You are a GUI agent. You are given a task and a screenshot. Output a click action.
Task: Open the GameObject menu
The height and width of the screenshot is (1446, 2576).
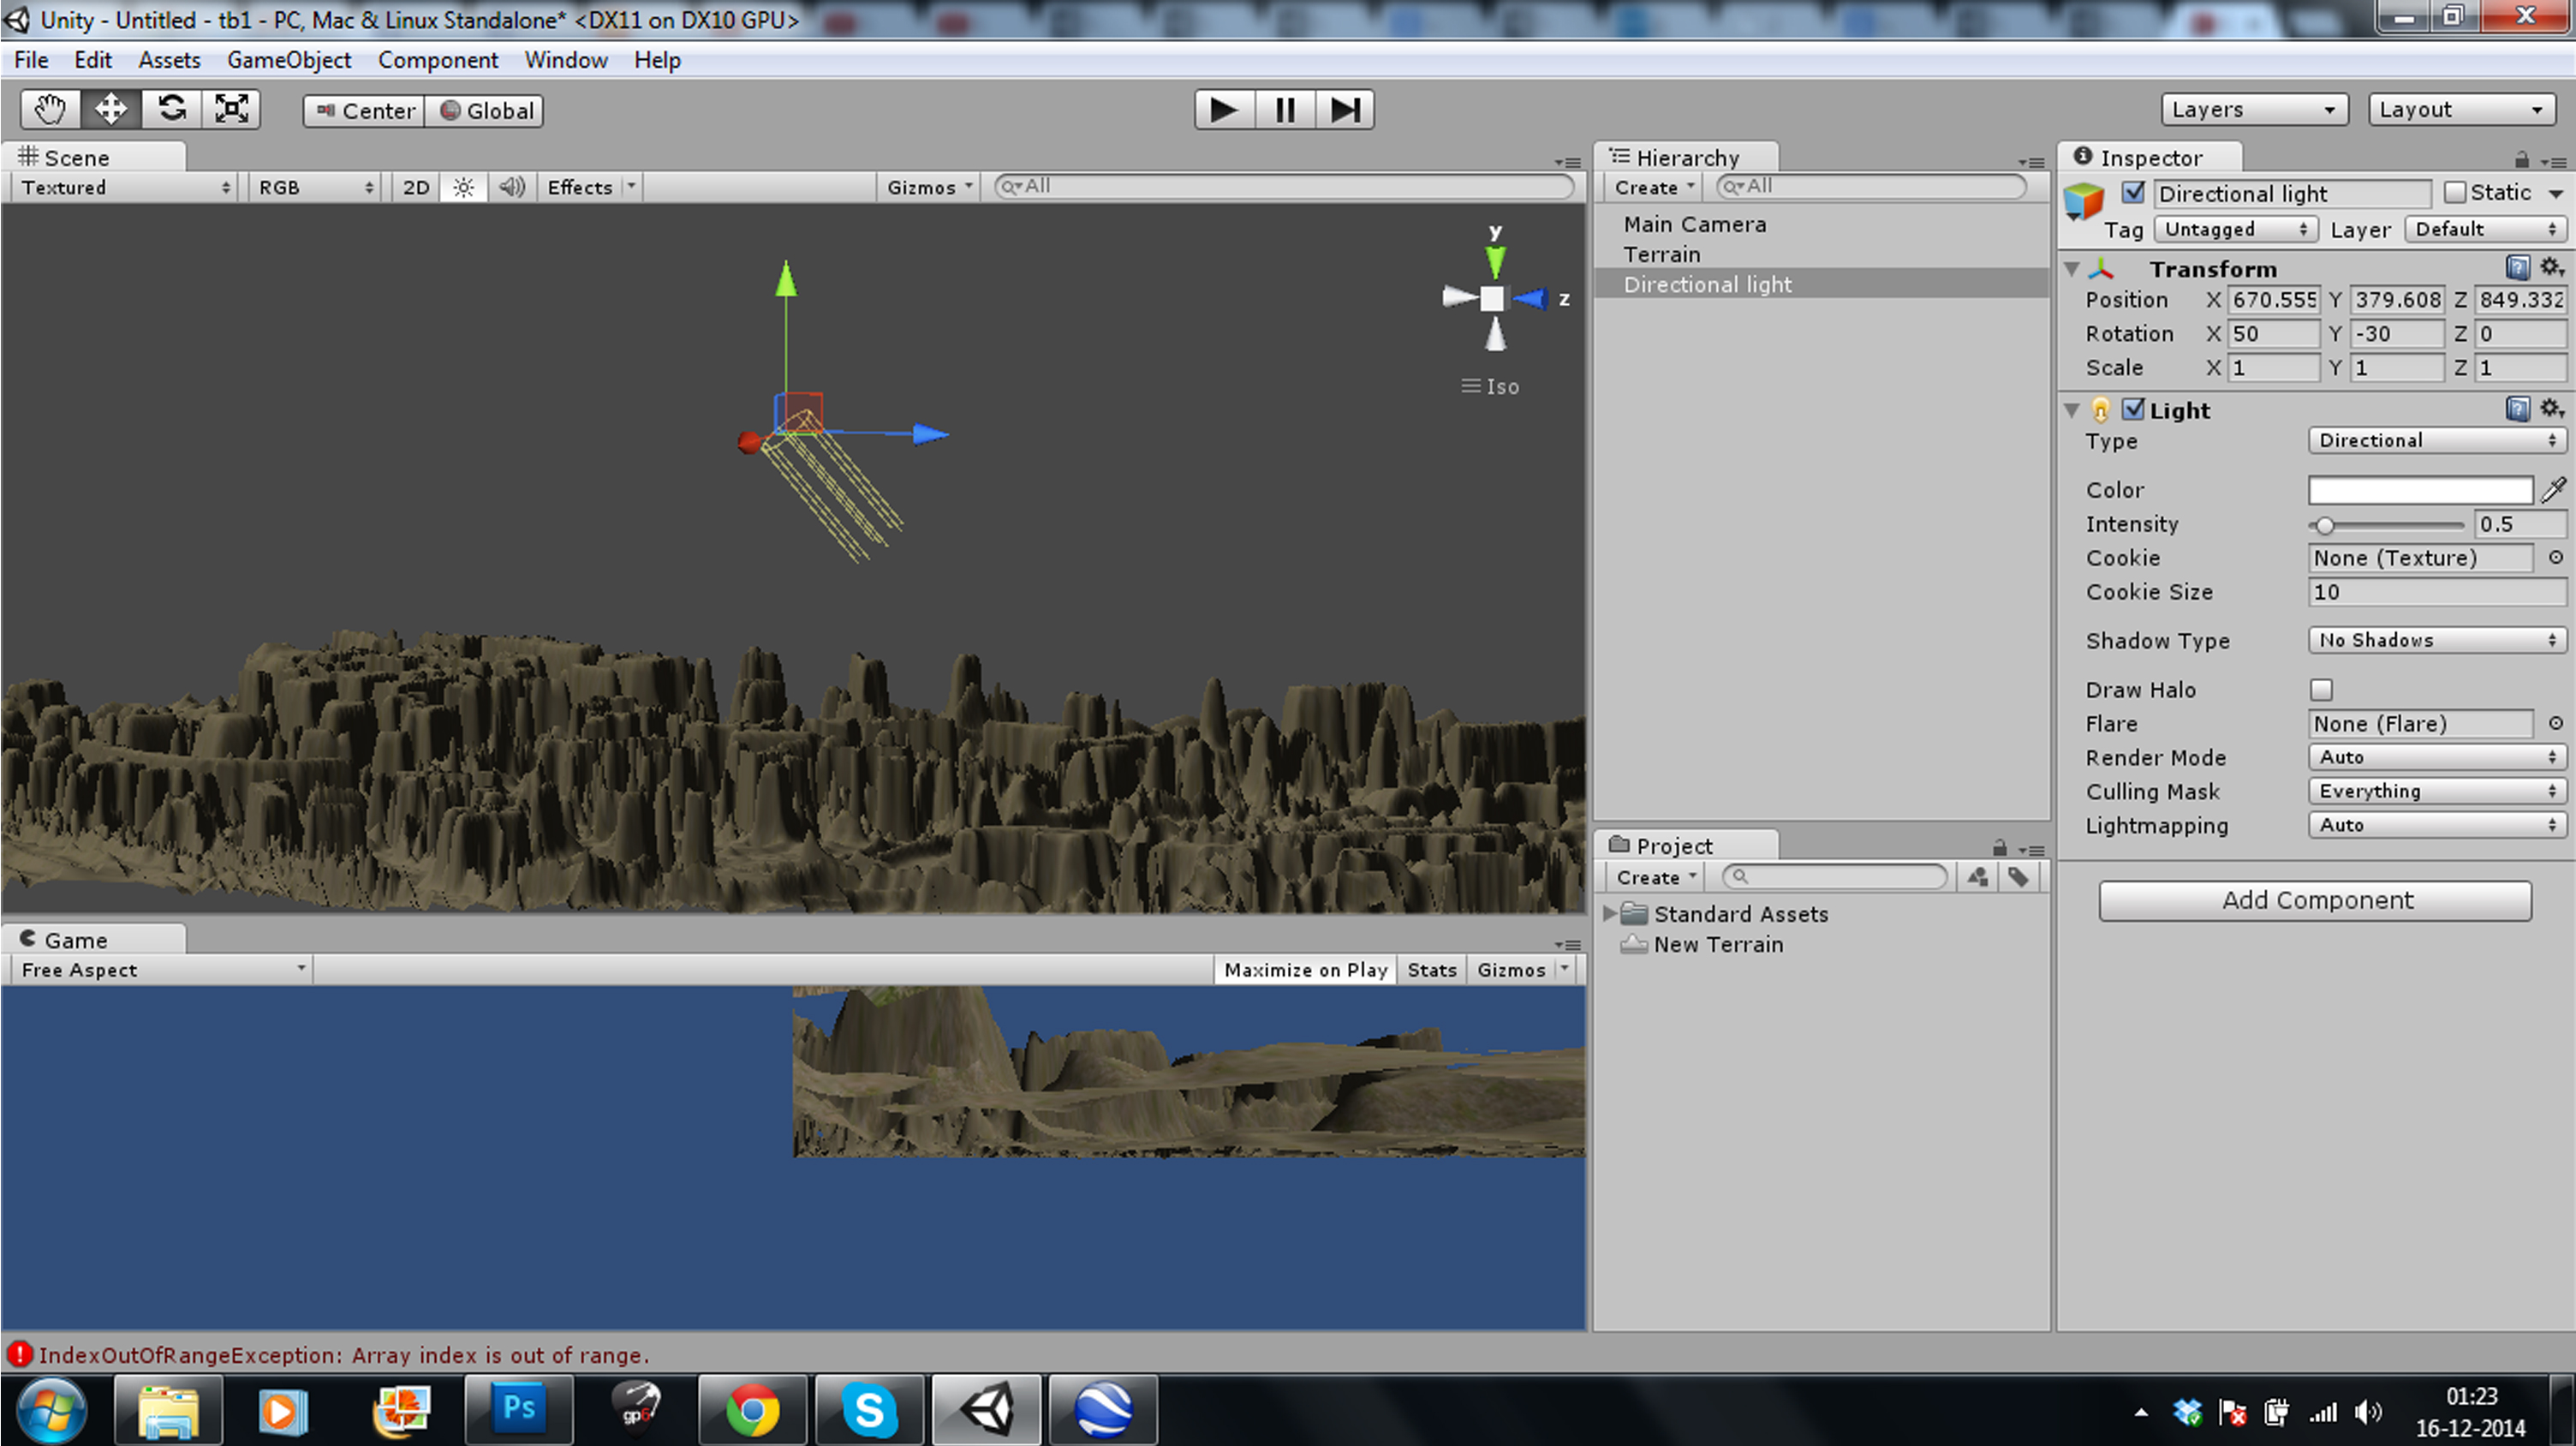click(289, 60)
